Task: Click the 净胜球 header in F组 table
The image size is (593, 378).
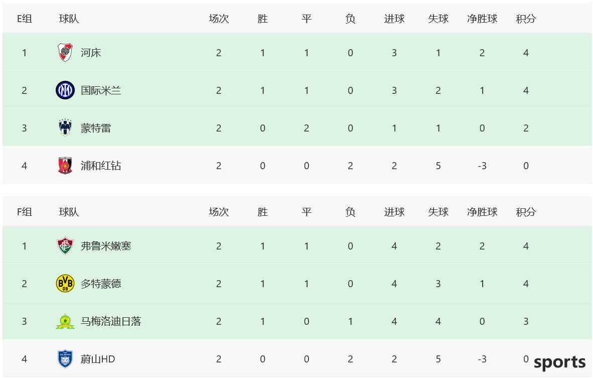Action: point(482,212)
